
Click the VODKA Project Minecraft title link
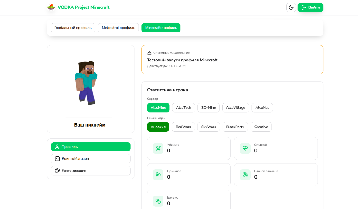(84, 7)
